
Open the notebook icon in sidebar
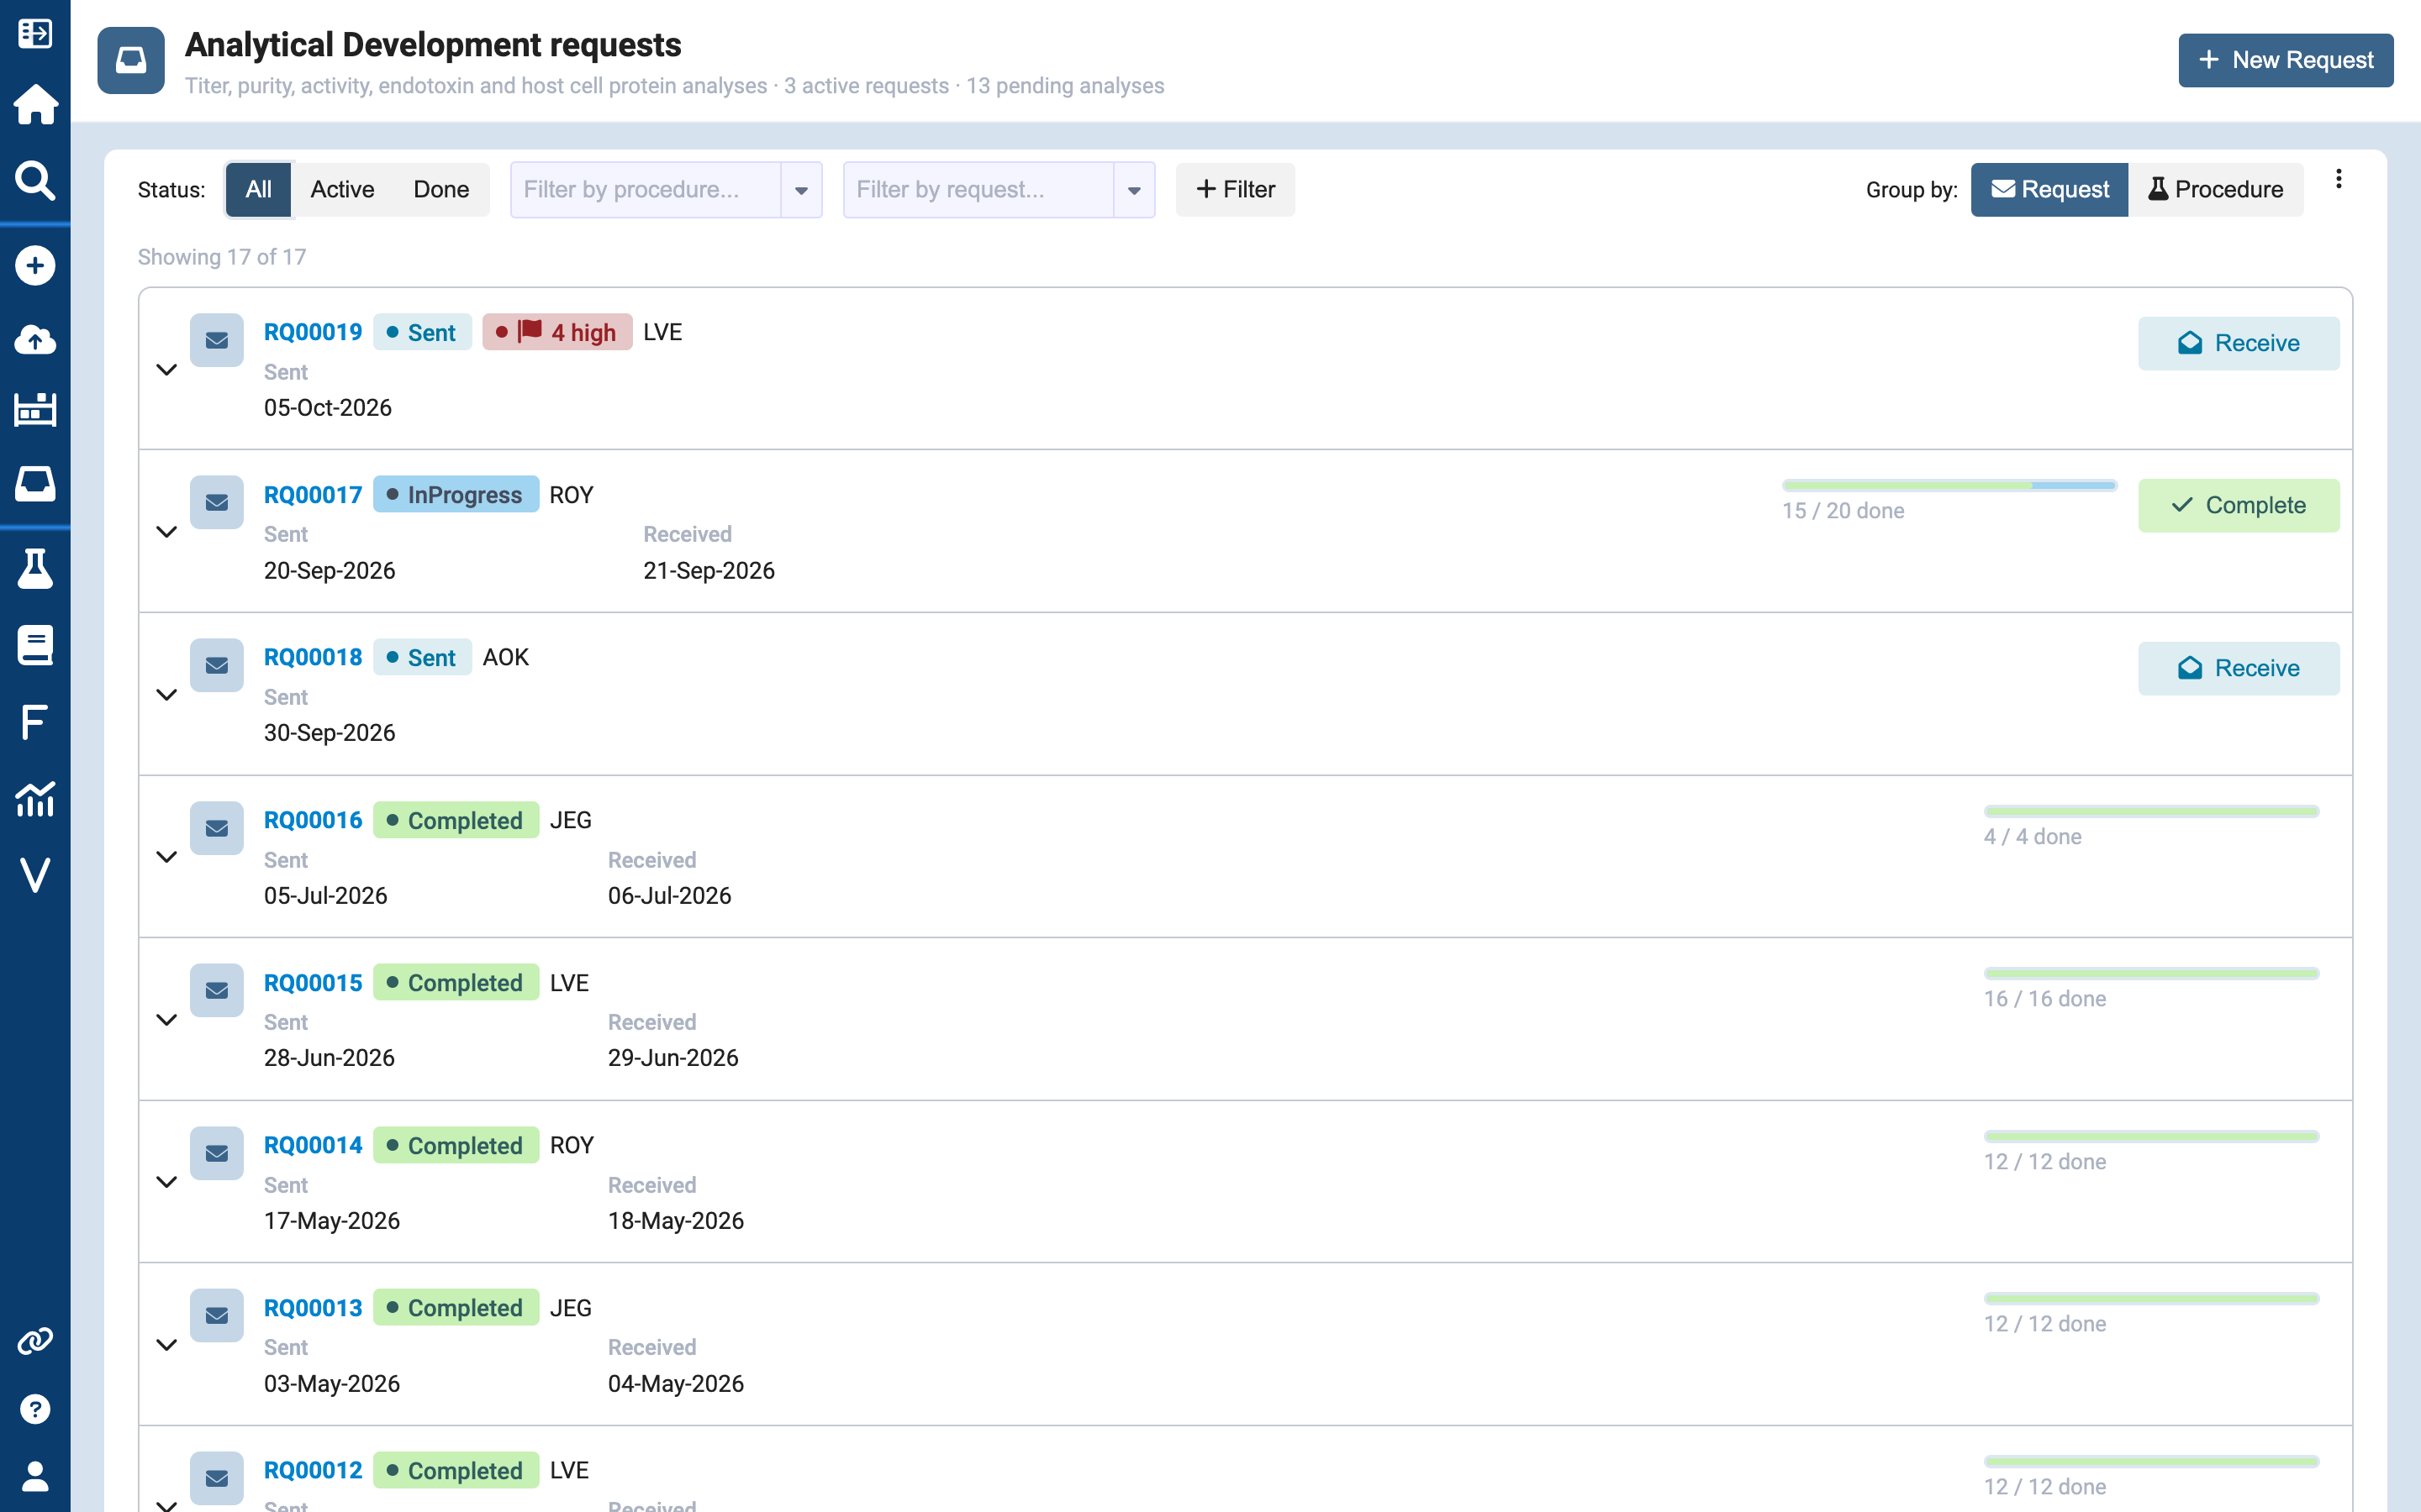(x=35, y=646)
